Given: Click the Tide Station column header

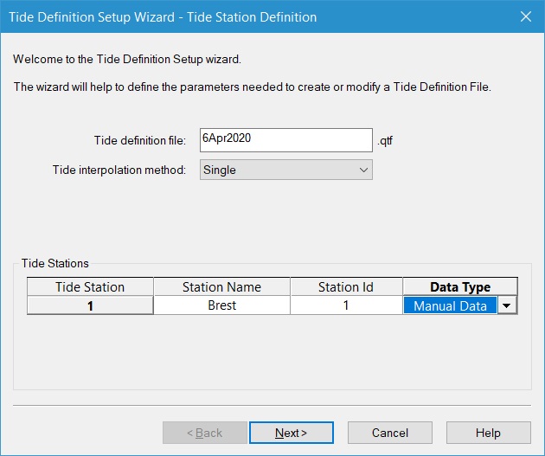Looking at the screenshot, I should click(90, 287).
